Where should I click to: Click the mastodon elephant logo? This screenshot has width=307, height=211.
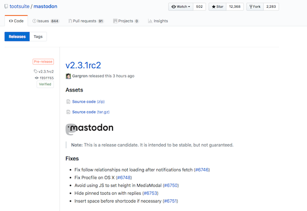coord(71,130)
